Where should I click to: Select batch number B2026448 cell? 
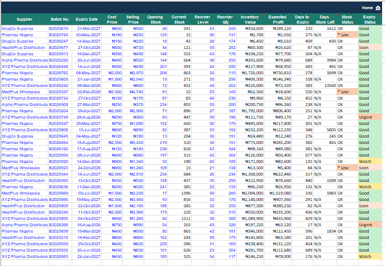tap(60, 67)
